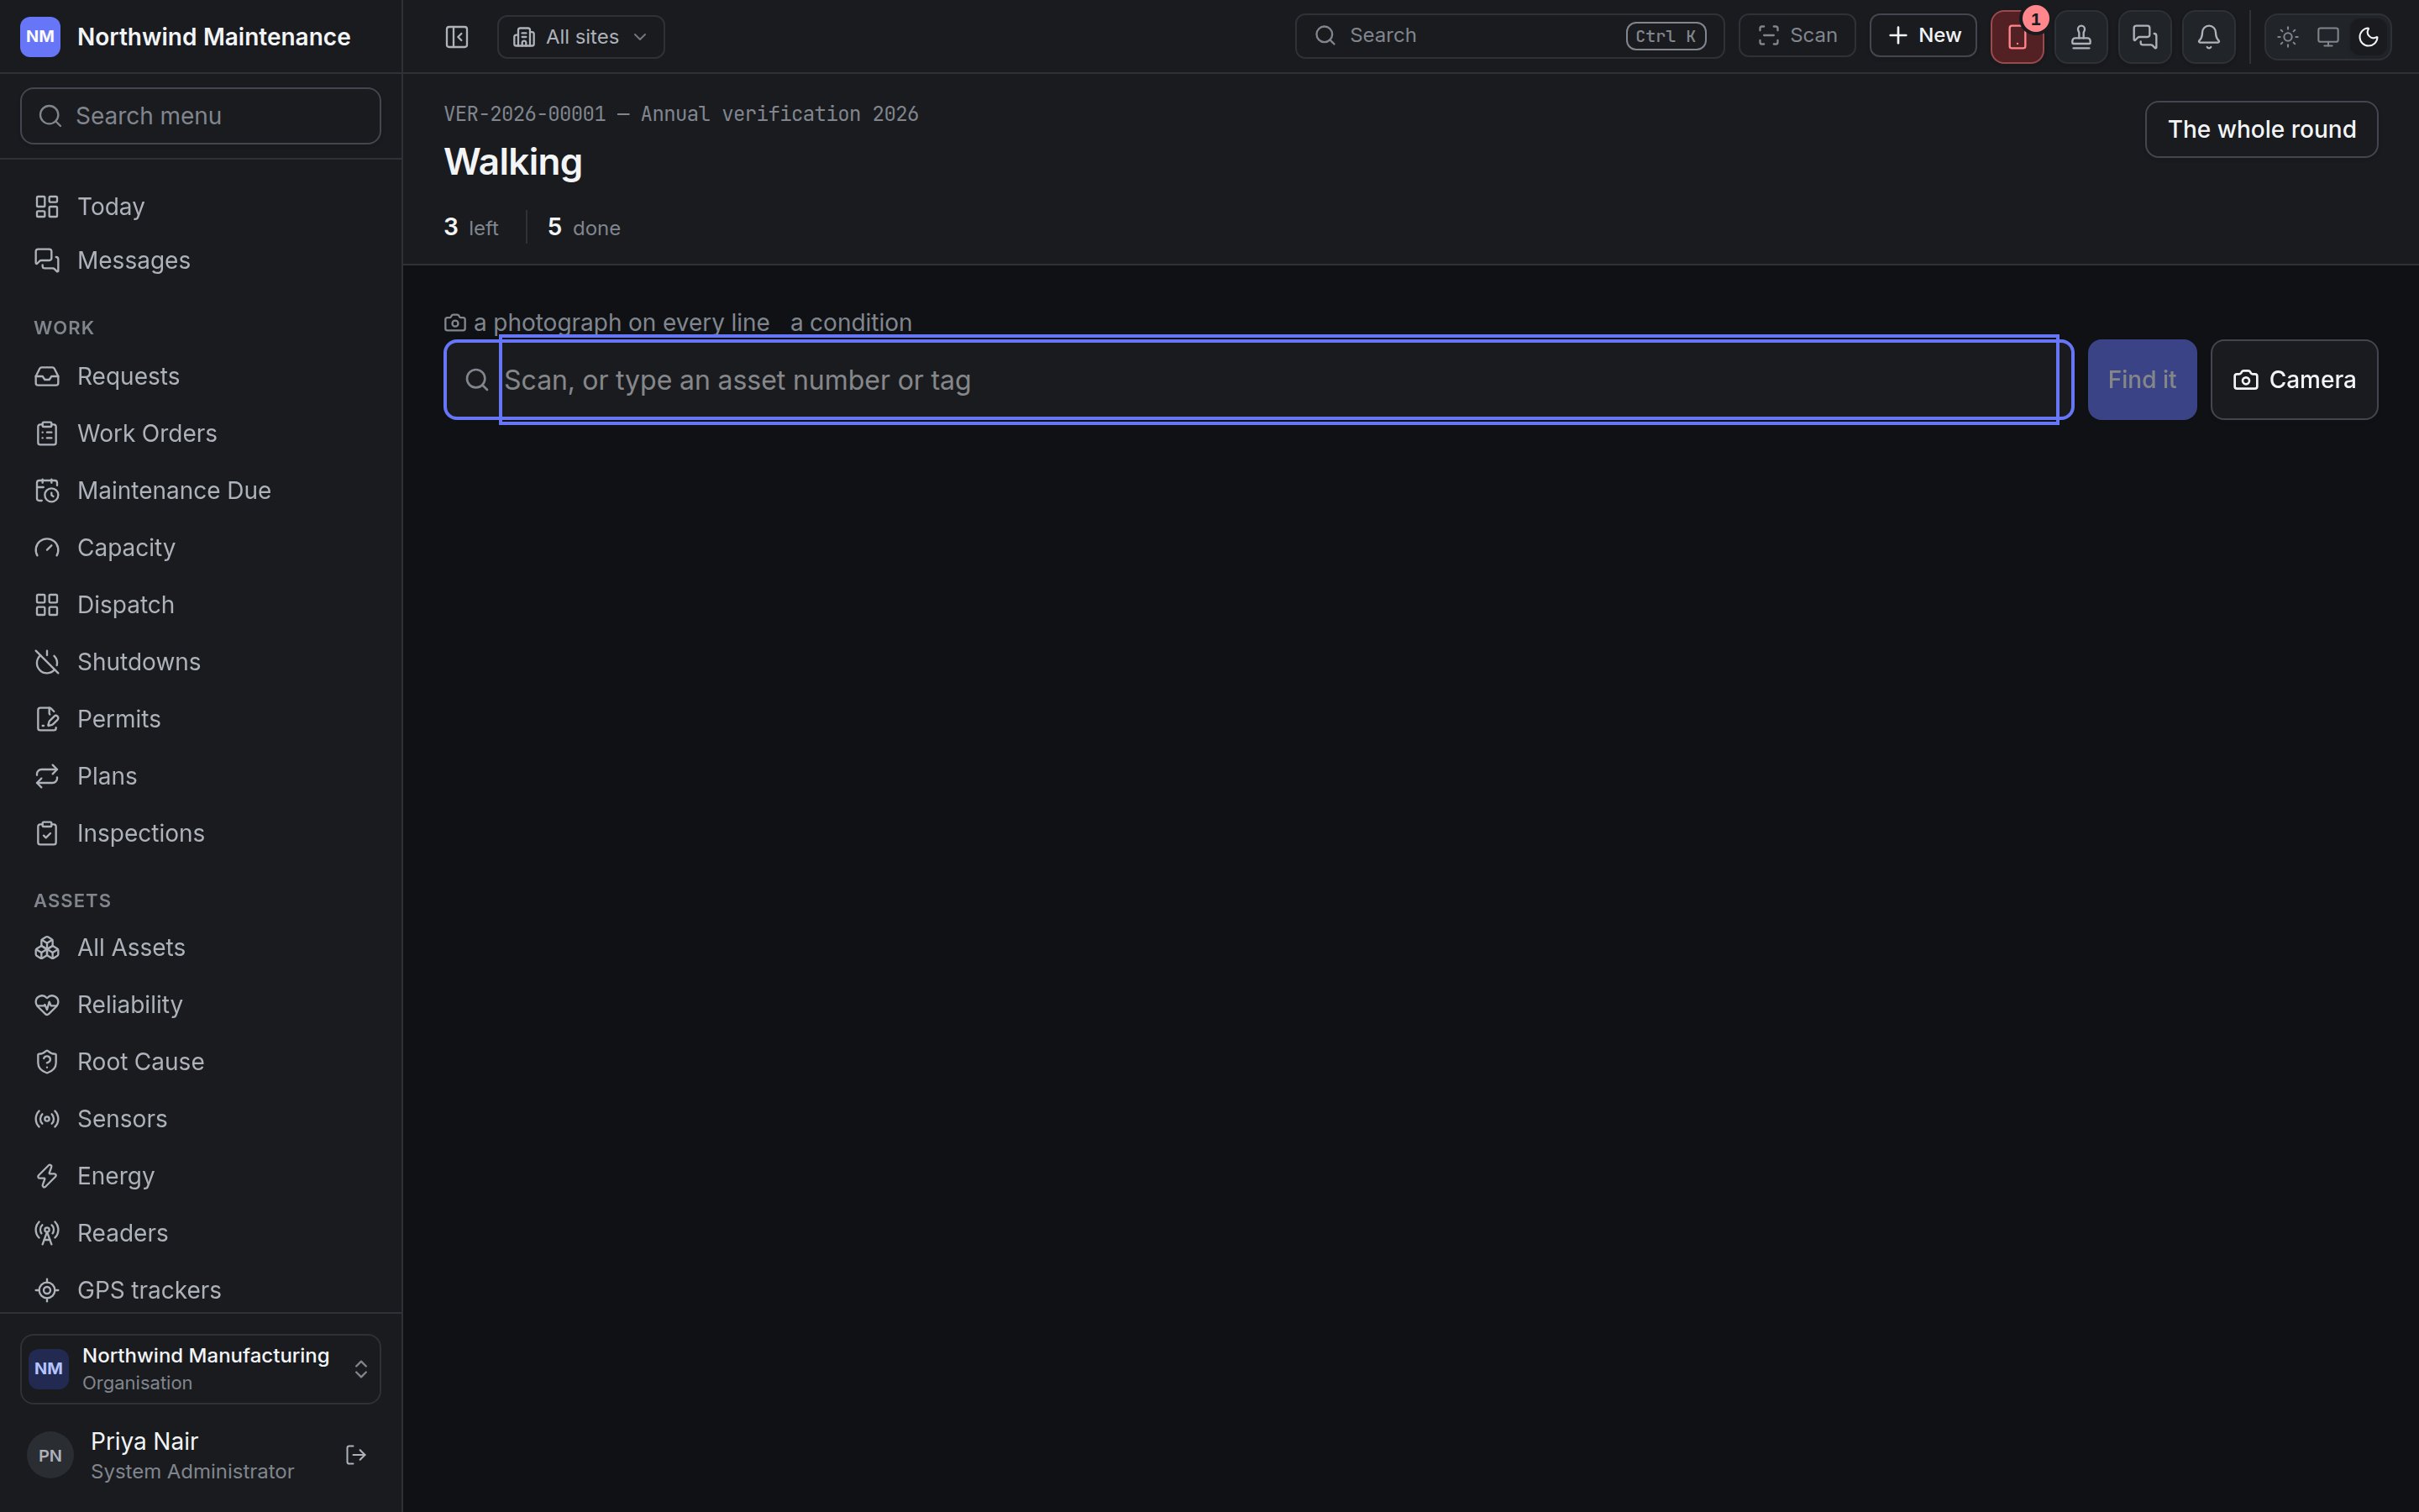Click the stamp icon in top bar
Image resolution: width=2419 pixels, height=1512 pixels.
pos(2081,37)
